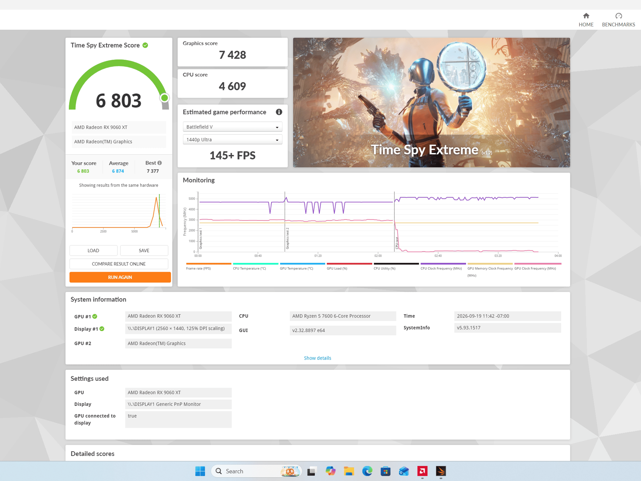Click AMD Radeon RX 9060 XT under score gauge
Image resolution: width=641 pixels, height=481 pixels.
click(x=119, y=127)
